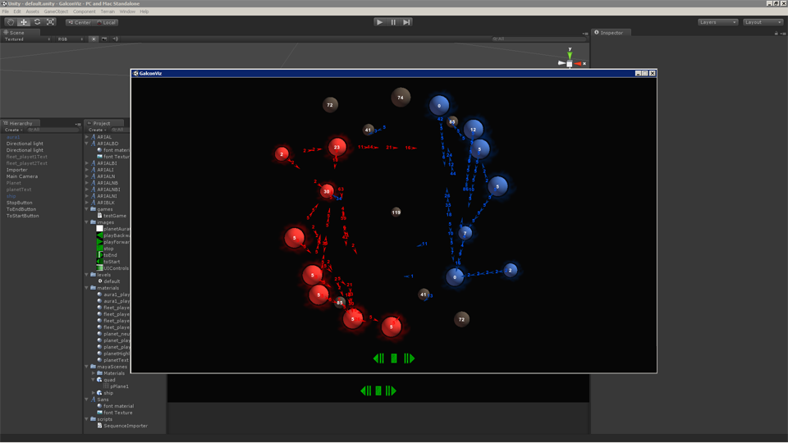The width and height of the screenshot is (788, 443).
Task: Toggle pivot mode with the Center button
Action: [80, 22]
